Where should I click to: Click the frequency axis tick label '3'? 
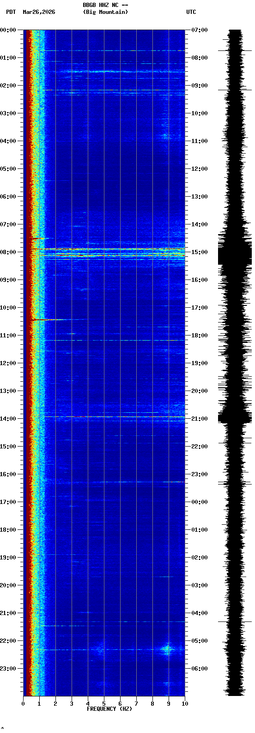pos(72,704)
